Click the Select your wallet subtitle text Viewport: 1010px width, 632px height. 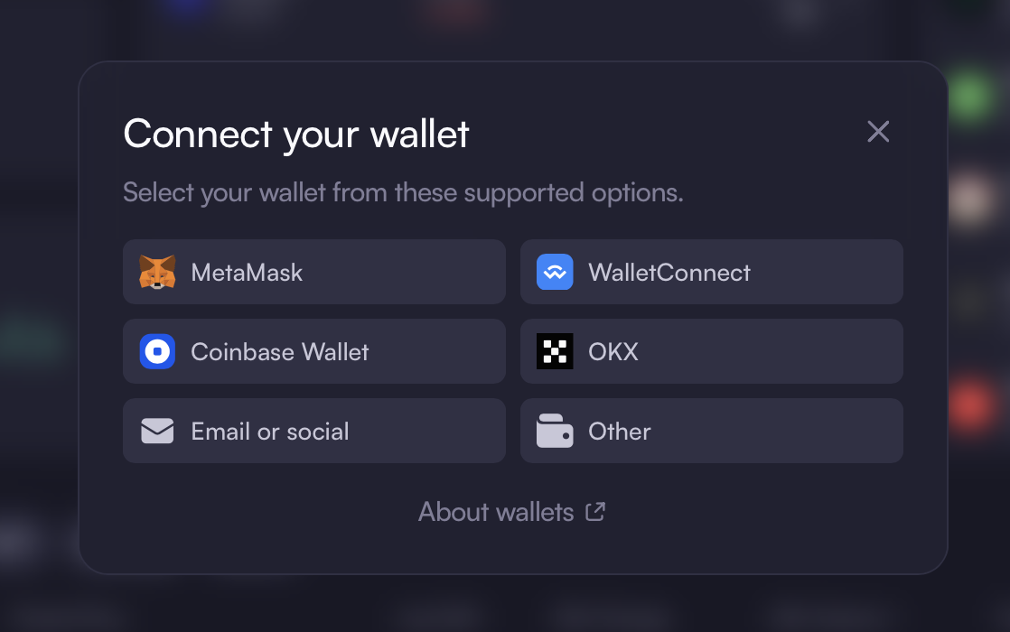tap(403, 193)
